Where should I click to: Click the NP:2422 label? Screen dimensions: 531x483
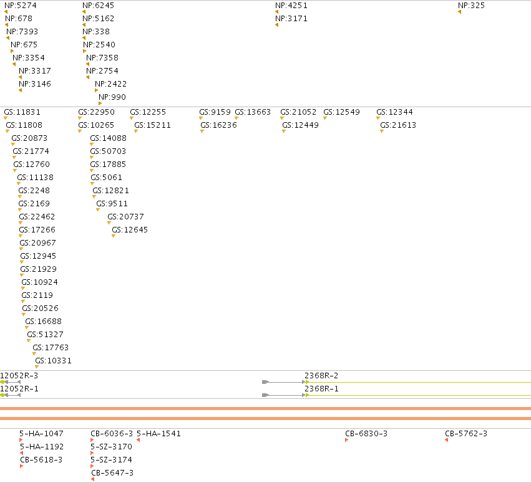coord(110,84)
